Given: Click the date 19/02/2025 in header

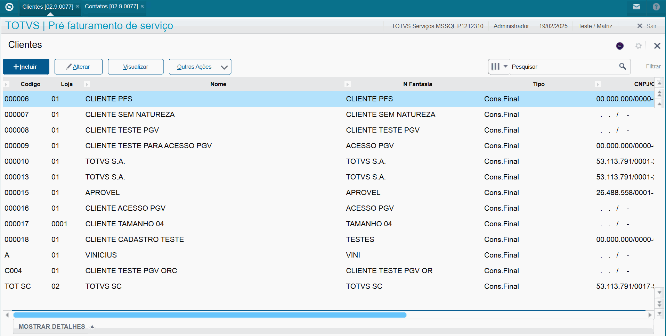Looking at the screenshot, I should (553, 26).
